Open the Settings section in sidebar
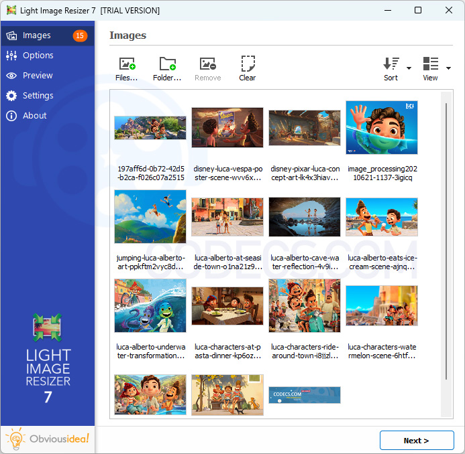465x454 pixels. click(48, 96)
